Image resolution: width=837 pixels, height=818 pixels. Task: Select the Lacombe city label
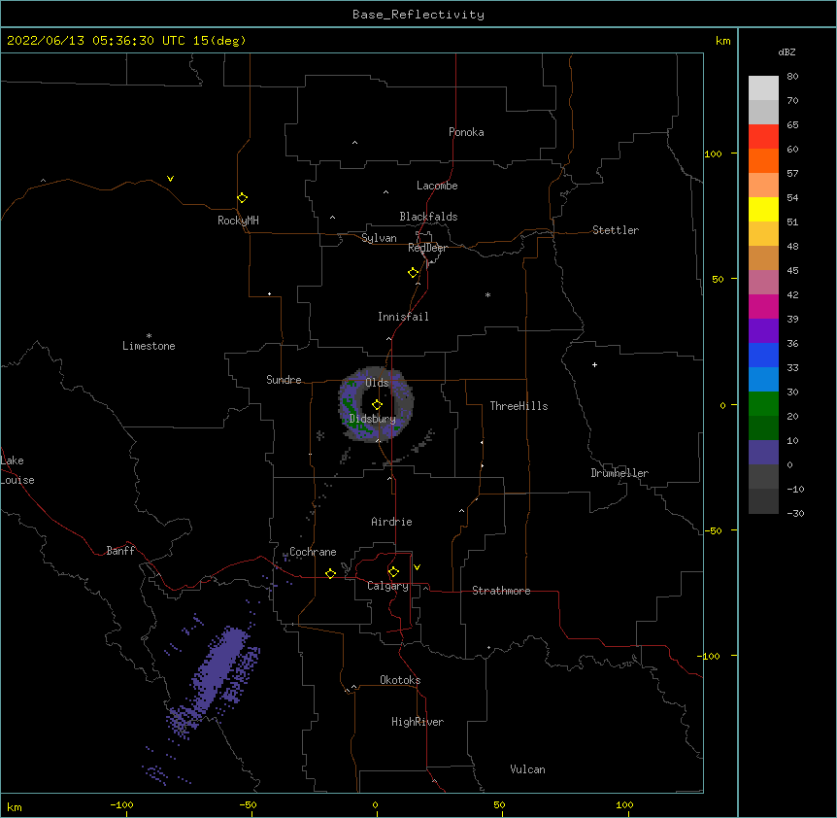click(x=437, y=186)
